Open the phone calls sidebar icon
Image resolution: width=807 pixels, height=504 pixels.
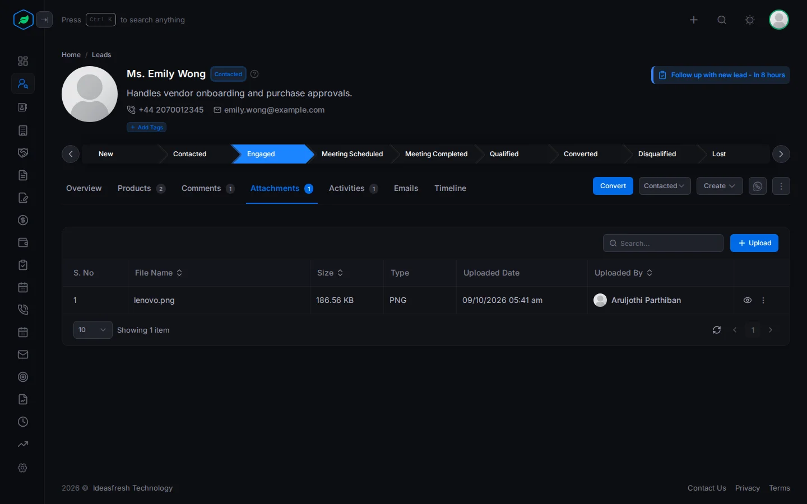23,310
